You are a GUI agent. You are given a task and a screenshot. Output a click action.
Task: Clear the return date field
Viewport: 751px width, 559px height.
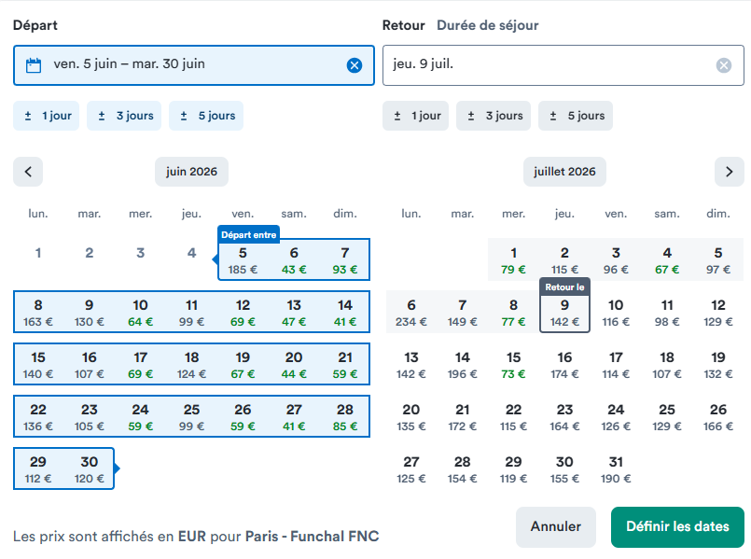pyautogui.click(x=723, y=65)
